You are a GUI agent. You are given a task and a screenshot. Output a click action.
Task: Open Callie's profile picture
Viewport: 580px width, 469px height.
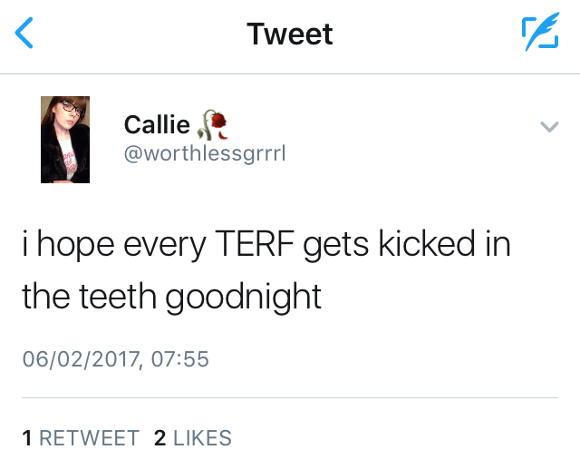click(64, 140)
